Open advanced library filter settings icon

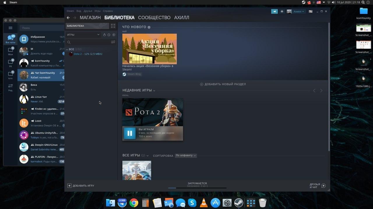(x=113, y=42)
